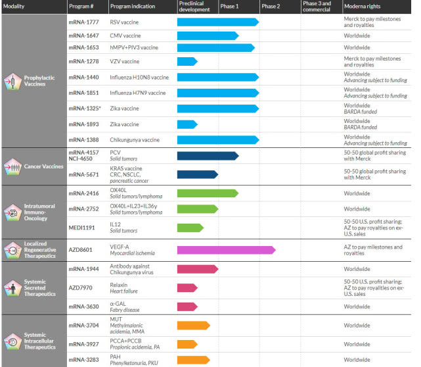Click the mRNA-3283 program number
The image size is (421, 367).
(x=84, y=360)
